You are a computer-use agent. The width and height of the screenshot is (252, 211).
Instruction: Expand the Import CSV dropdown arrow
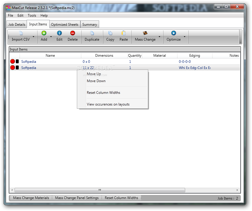tap(33, 37)
